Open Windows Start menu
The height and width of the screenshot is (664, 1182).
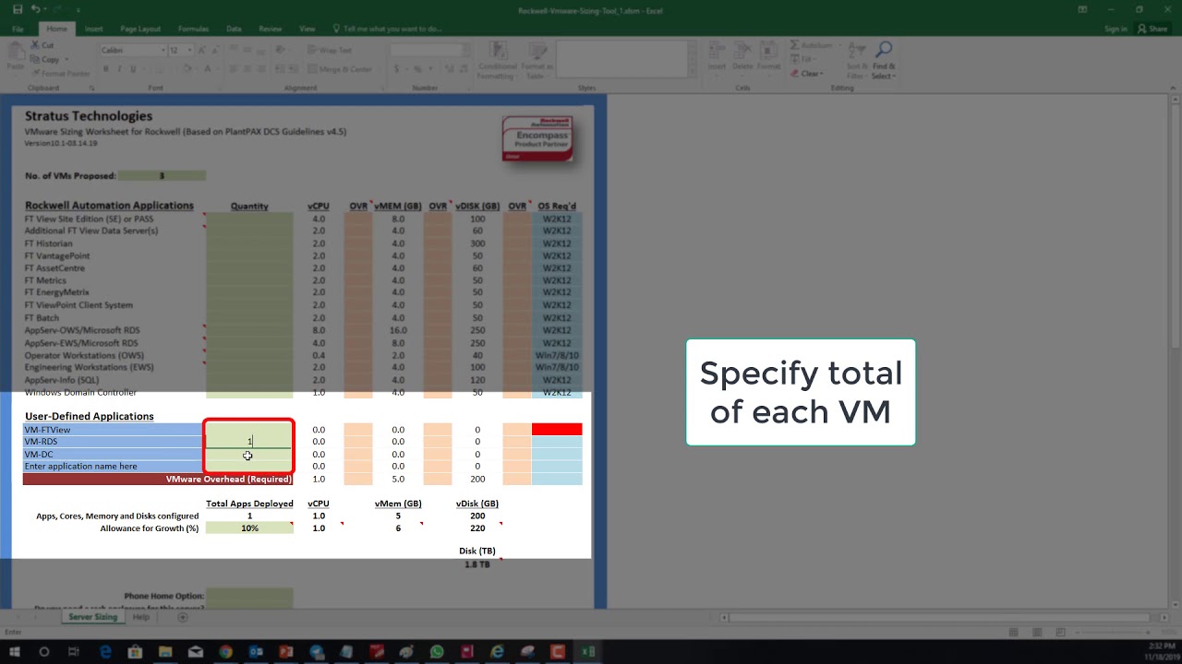click(x=15, y=651)
